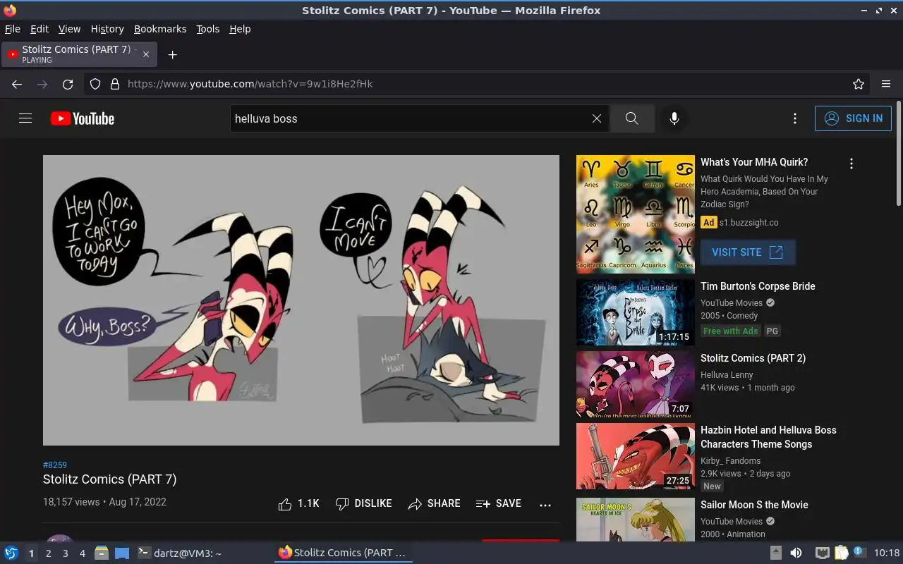
Task: Open YouTube settings three-dot menu
Action: [795, 118]
